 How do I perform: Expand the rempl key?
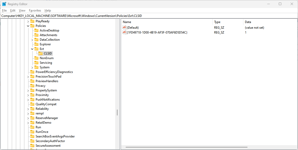click(28, 114)
